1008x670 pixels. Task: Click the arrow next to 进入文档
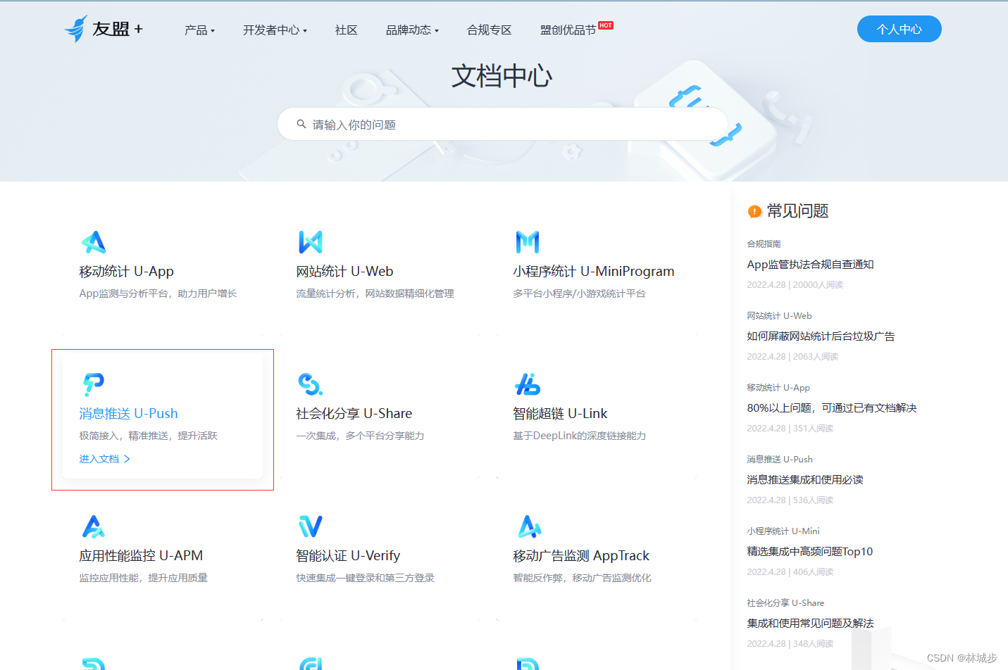[x=127, y=459]
